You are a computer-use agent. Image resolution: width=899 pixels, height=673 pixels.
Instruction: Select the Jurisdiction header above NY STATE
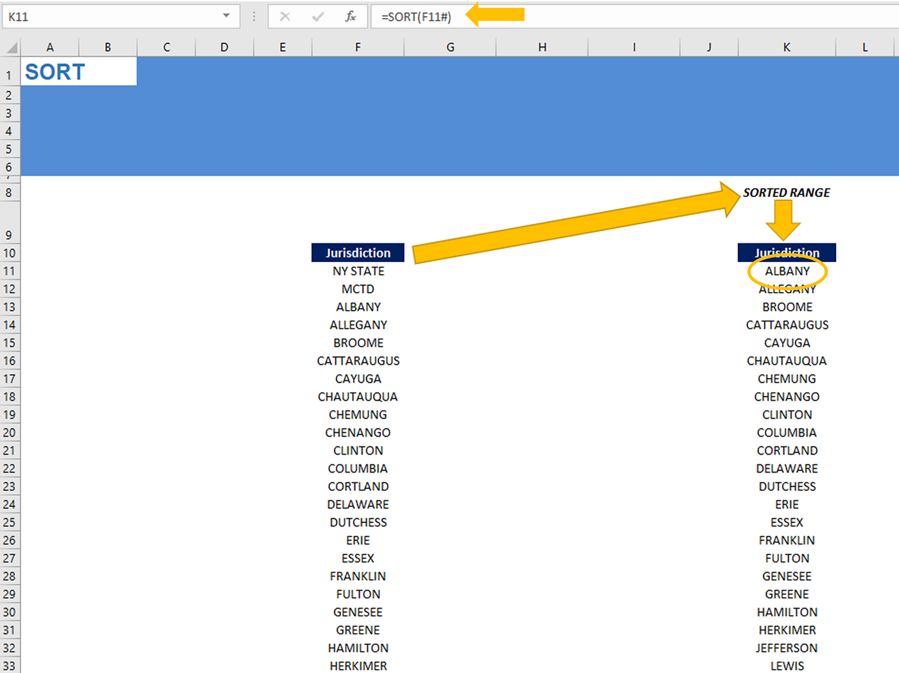coord(358,252)
